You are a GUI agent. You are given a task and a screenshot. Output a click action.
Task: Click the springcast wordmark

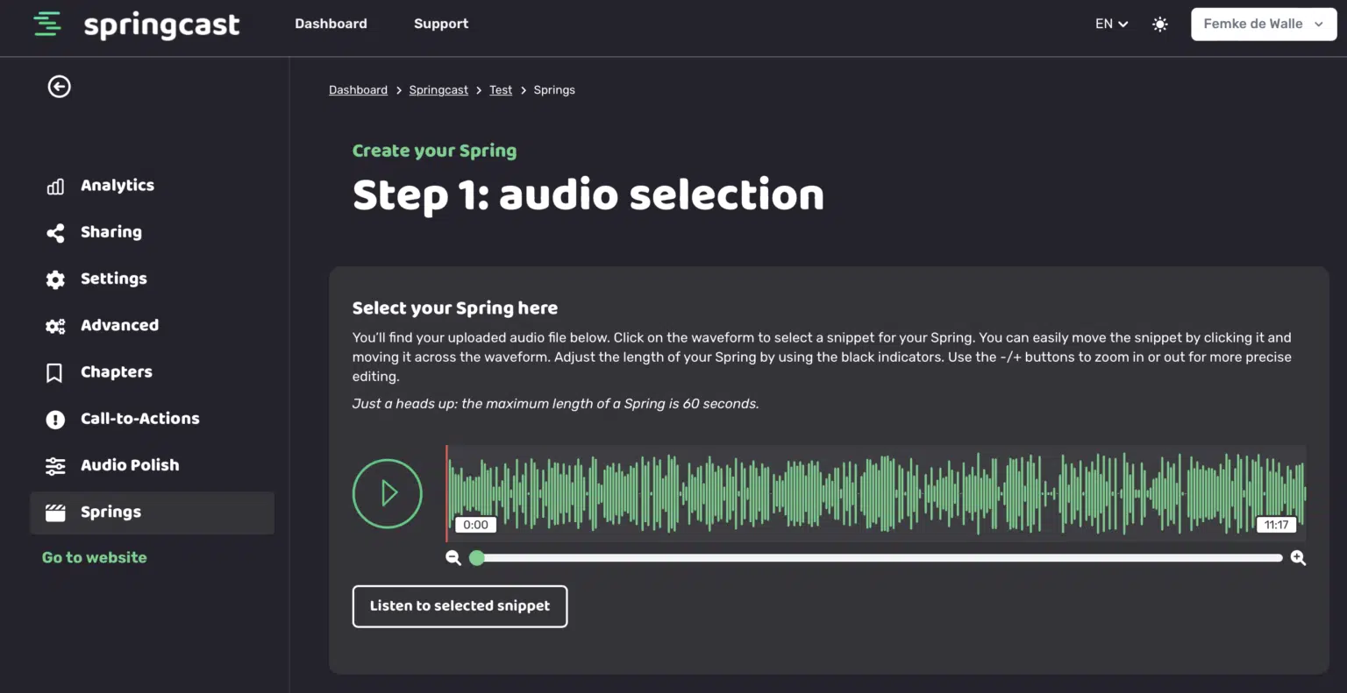coord(161,25)
